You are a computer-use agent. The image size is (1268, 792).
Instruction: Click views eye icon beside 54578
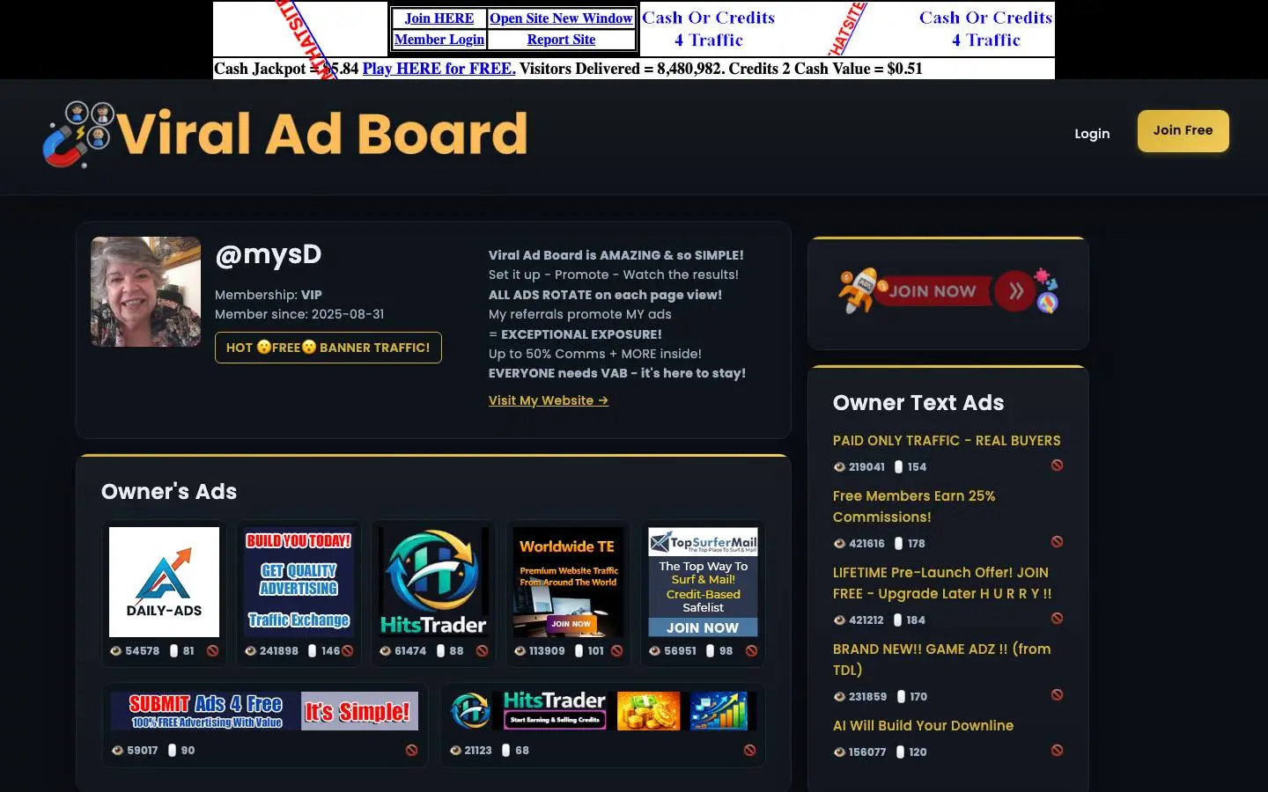click(x=115, y=651)
